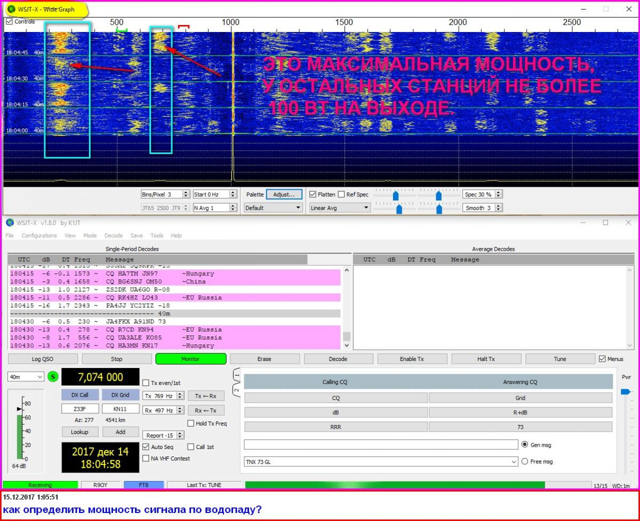Click the DX Call field containing Z33F
The width and height of the screenshot is (640, 521).
(80, 409)
